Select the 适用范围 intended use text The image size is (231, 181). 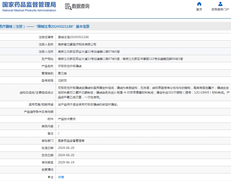(x=88, y=105)
